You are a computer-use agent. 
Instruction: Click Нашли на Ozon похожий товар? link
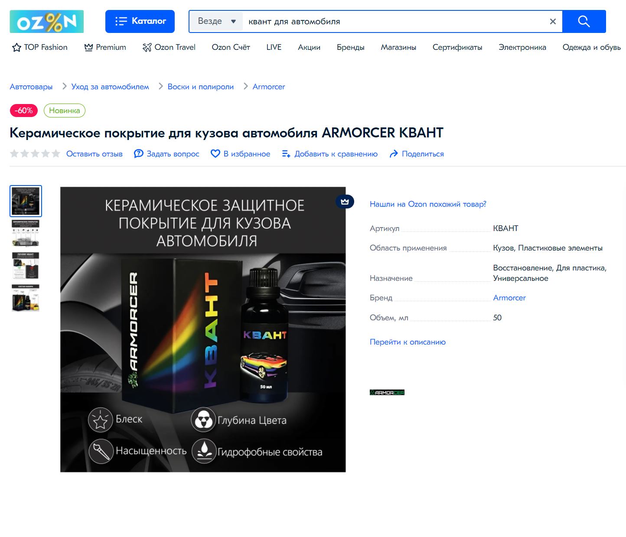428,204
